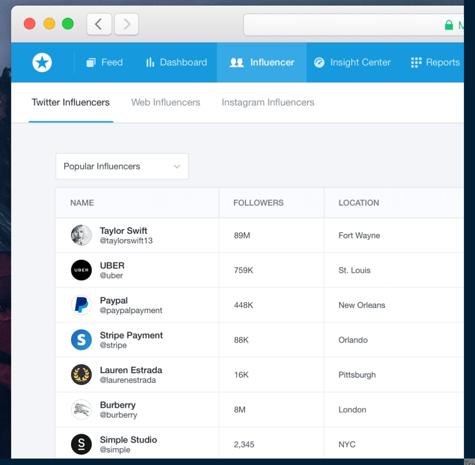Image resolution: width=475 pixels, height=465 pixels.
Task: Click the Paypal logo avatar
Action: coord(81,305)
